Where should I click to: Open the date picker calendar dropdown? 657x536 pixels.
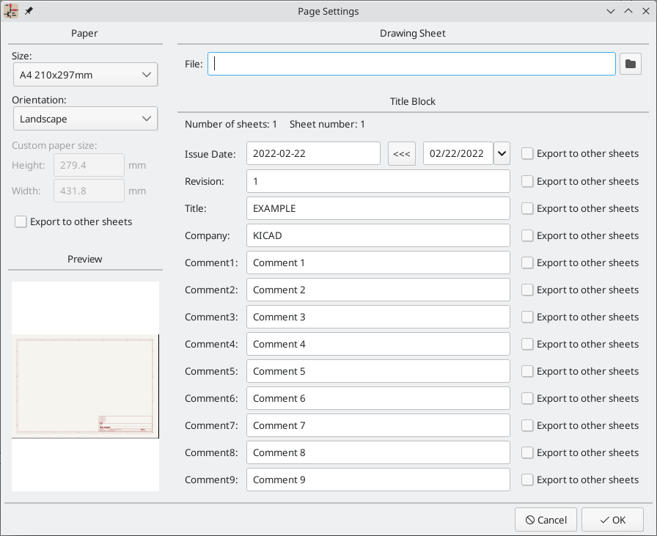pyautogui.click(x=502, y=153)
